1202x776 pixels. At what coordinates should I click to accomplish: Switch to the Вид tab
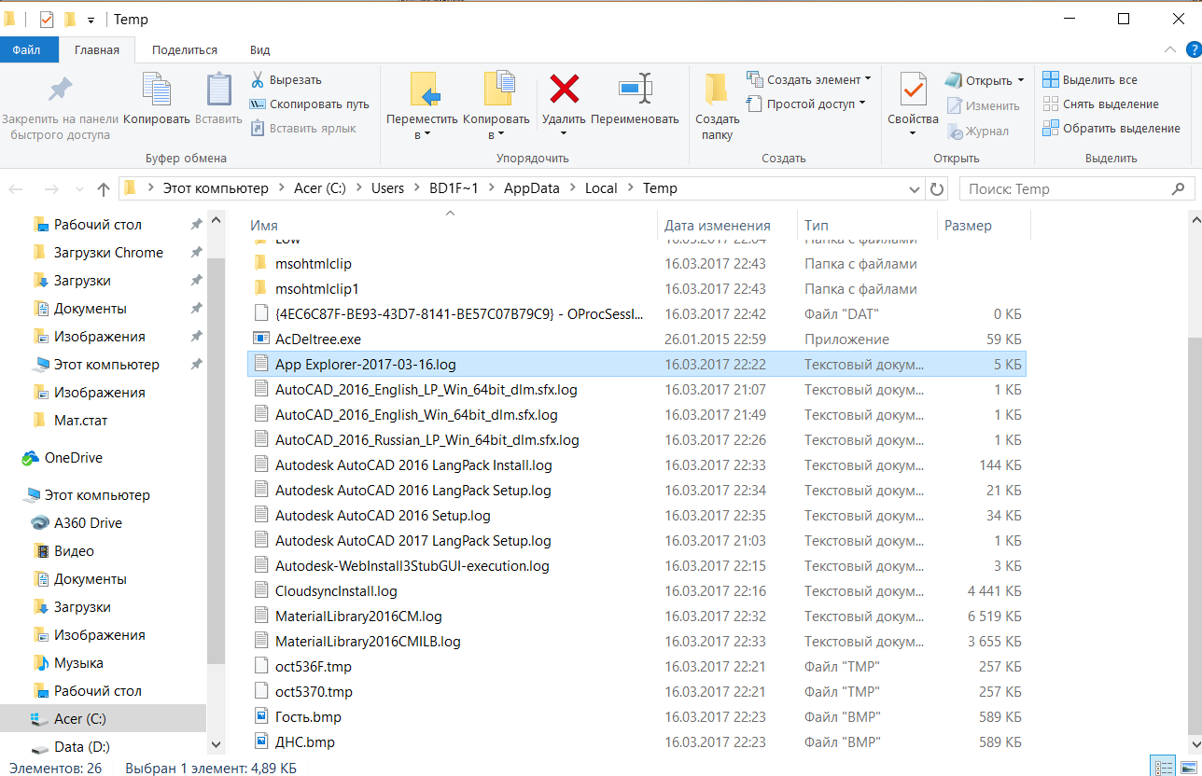click(260, 50)
